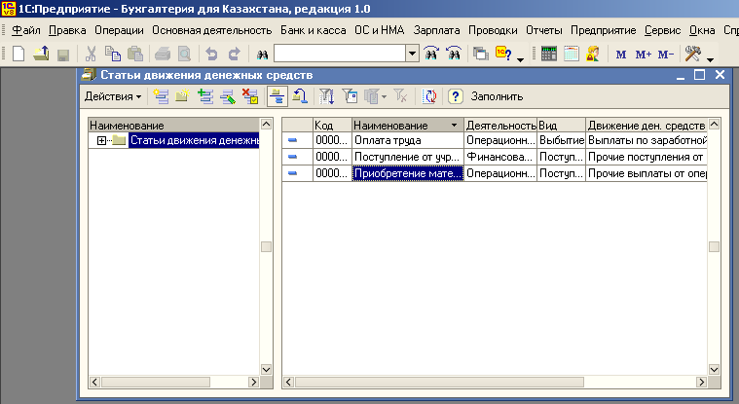Screen dimensions: 739x404
Task: Click Refresh list icon
Action: (x=429, y=96)
